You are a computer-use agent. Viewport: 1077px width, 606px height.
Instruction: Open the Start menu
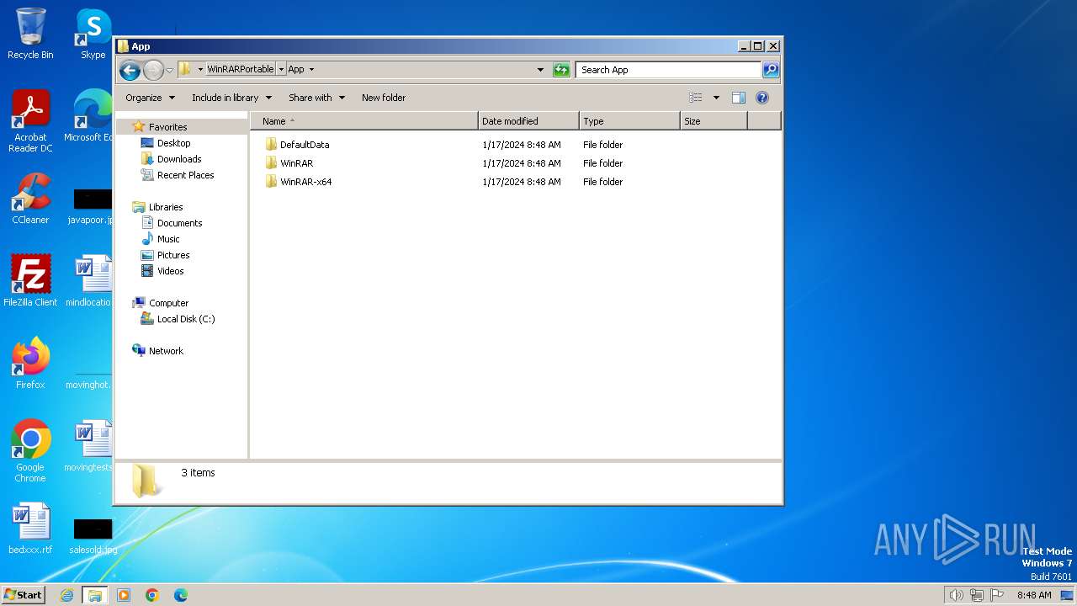(x=24, y=594)
